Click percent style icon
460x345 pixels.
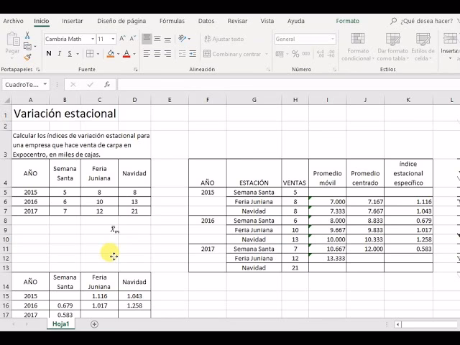[295, 54]
